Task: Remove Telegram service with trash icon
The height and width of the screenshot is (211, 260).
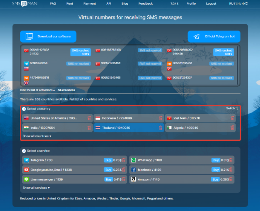Action: [x=124, y=160]
